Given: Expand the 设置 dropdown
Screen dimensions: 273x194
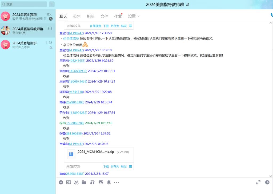Looking at the screenshot, I should (134, 16).
